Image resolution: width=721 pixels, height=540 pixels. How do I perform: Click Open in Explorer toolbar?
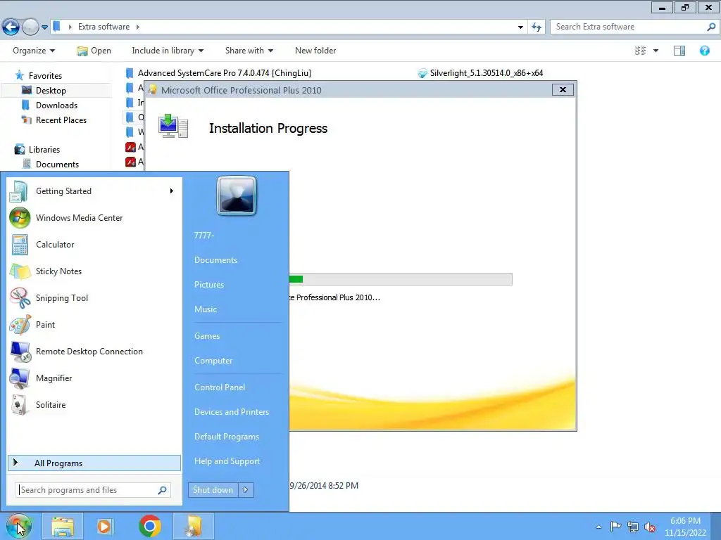(x=94, y=51)
